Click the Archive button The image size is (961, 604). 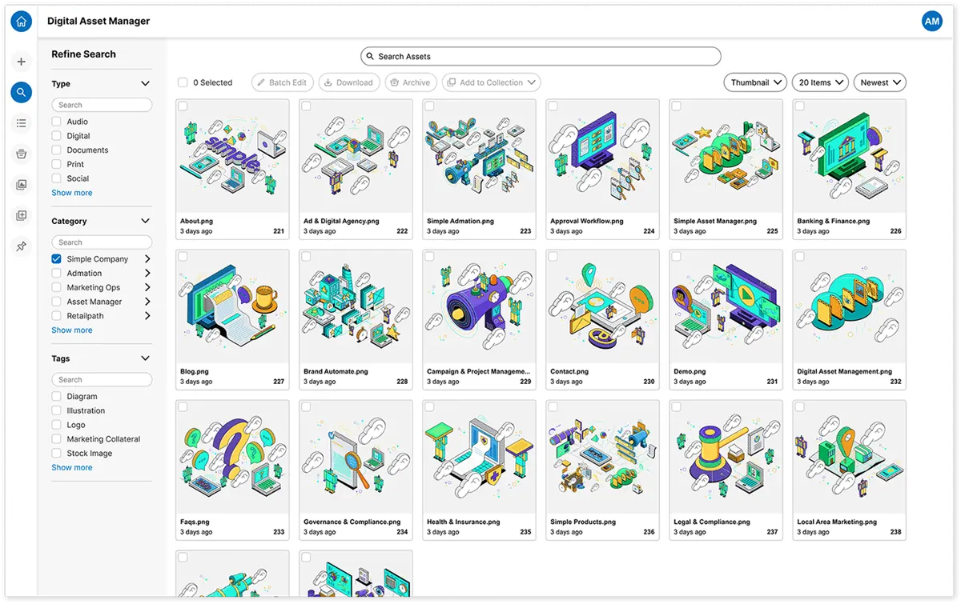(x=410, y=82)
